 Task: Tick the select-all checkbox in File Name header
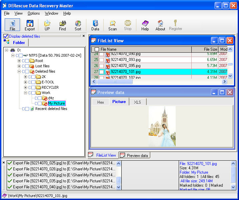pos(97,49)
